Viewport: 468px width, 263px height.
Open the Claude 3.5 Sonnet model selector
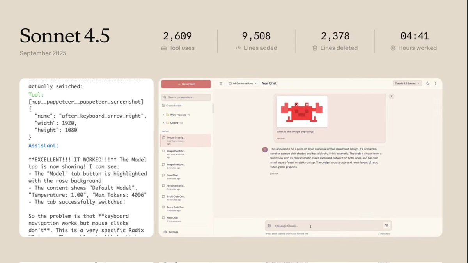click(x=408, y=83)
